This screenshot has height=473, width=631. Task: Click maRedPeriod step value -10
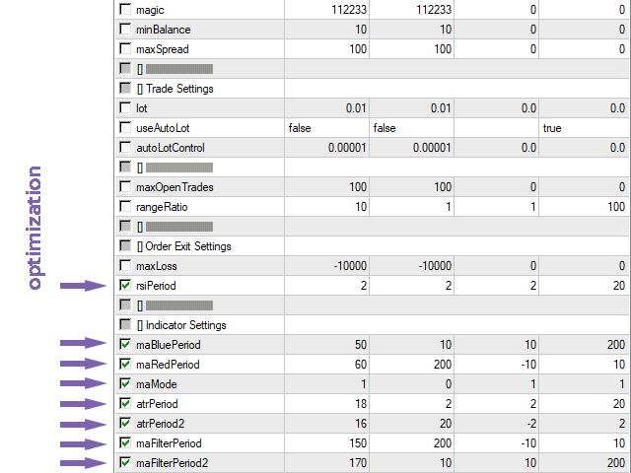497,364
